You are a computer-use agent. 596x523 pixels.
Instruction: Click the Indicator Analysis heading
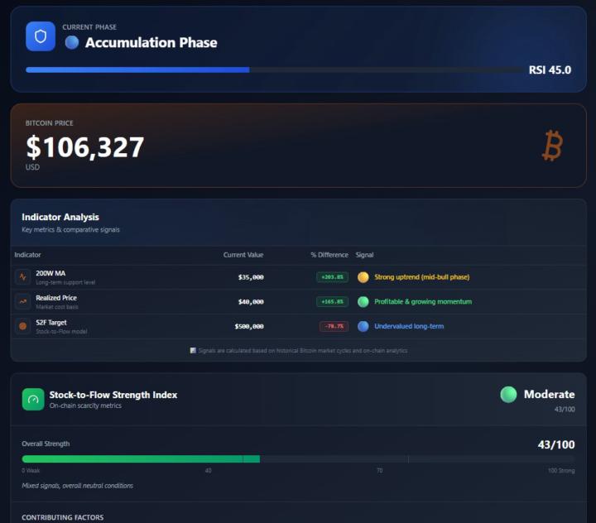(x=60, y=217)
